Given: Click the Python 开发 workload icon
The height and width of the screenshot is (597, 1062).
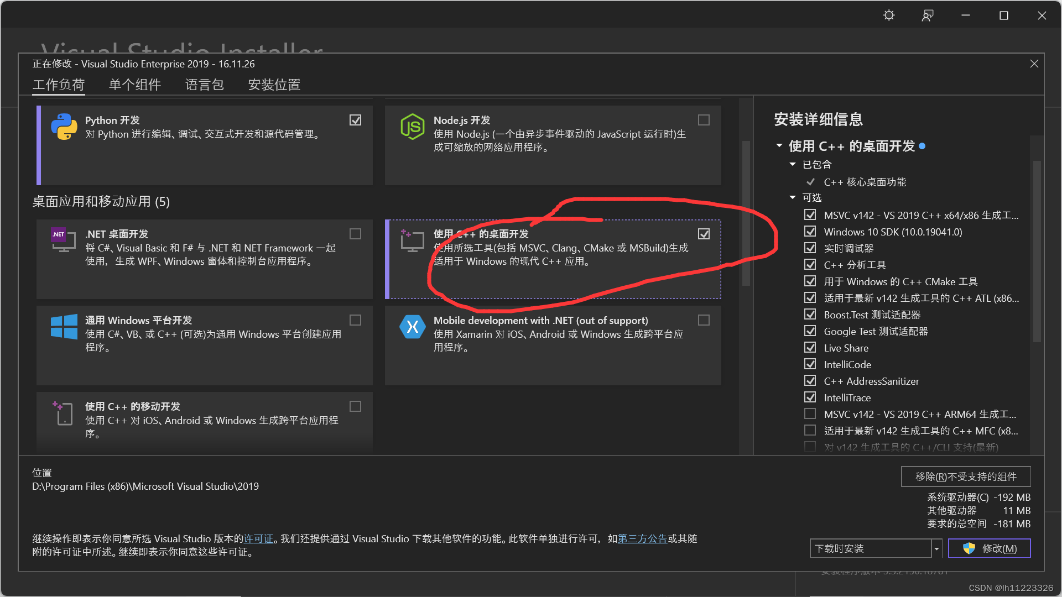Looking at the screenshot, I should [64, 128].
